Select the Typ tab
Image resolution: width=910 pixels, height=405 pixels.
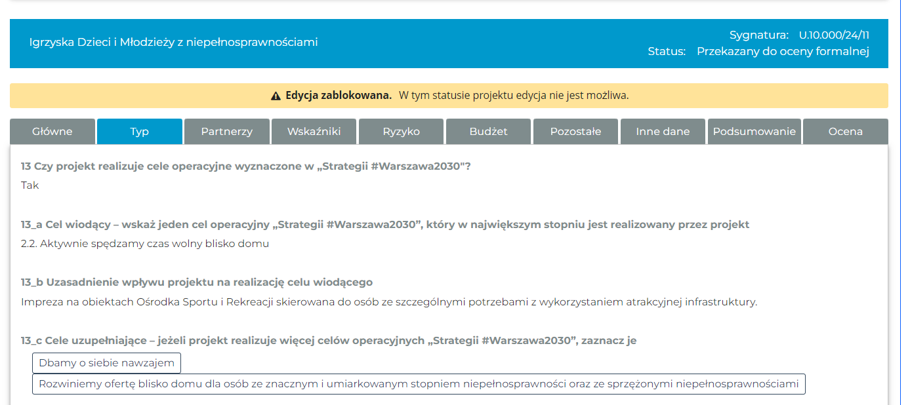point(140,131)
